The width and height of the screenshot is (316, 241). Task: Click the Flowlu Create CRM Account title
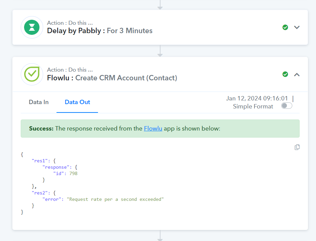[x=112, y=78]
